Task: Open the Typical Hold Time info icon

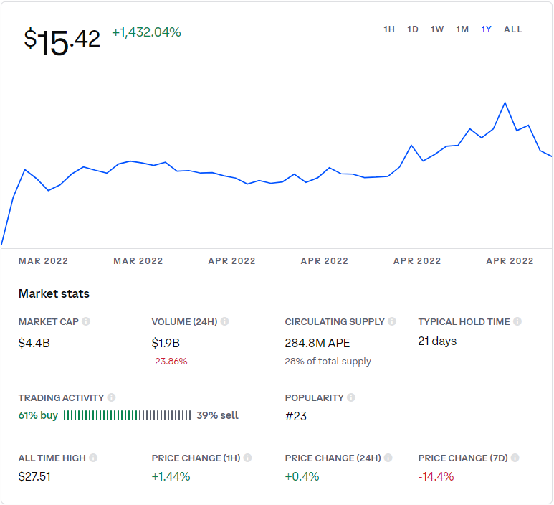Action: (517, 321)
